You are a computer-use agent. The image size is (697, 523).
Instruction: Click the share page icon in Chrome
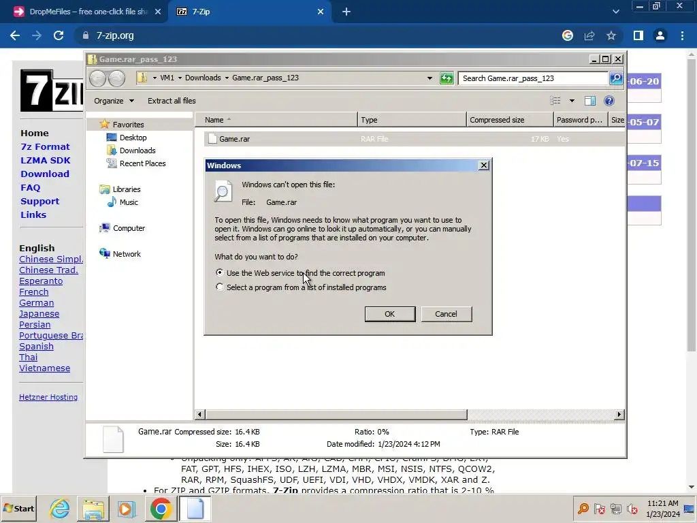(x=589, y=35)
